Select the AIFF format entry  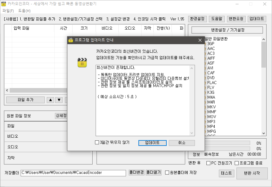(211, 58)
